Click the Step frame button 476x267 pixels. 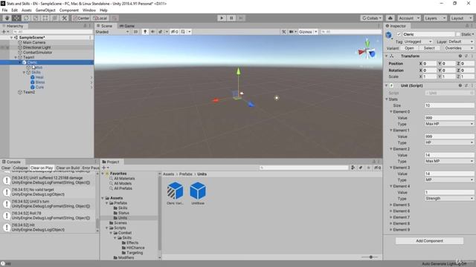(x=241, y=18)
